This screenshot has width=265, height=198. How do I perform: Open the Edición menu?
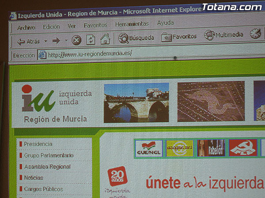51,27
